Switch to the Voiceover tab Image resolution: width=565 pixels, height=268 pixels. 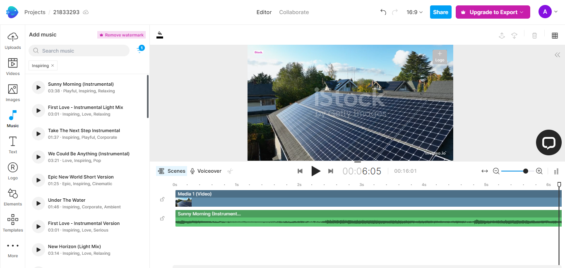point(205,171)
